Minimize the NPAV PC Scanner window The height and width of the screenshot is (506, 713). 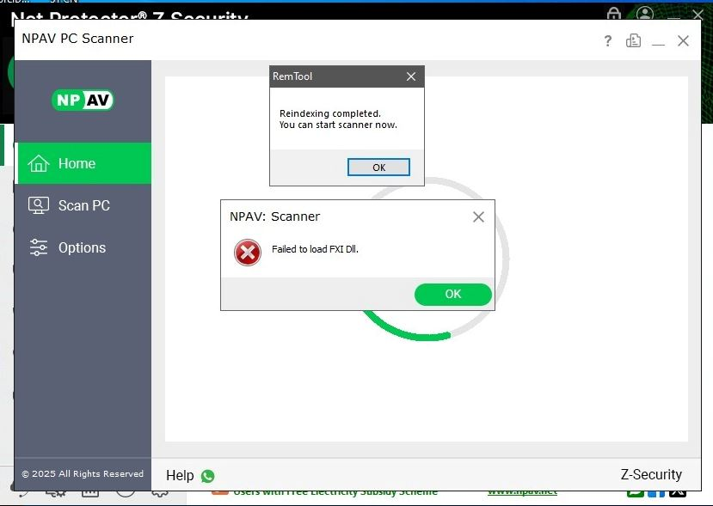point(658,41)
